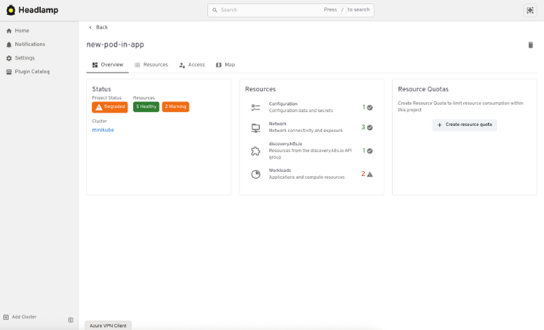Collapse the sidebar using the bottom icon

pos(71,320)
